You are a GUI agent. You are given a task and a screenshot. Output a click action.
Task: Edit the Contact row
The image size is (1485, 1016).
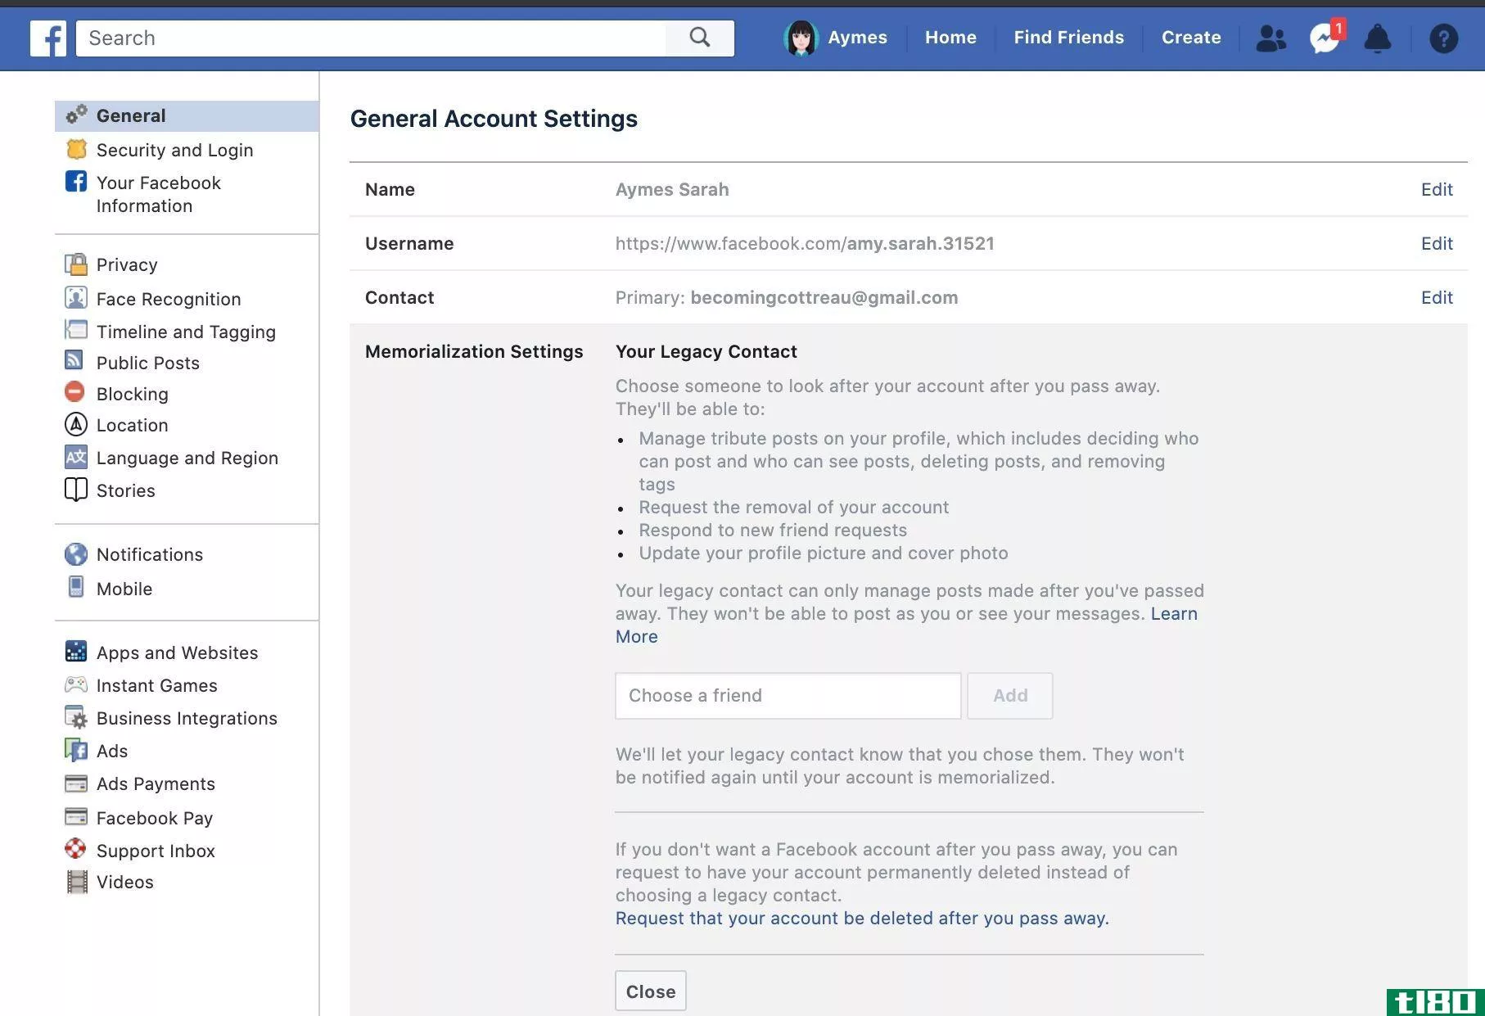tap(1437, 297)
